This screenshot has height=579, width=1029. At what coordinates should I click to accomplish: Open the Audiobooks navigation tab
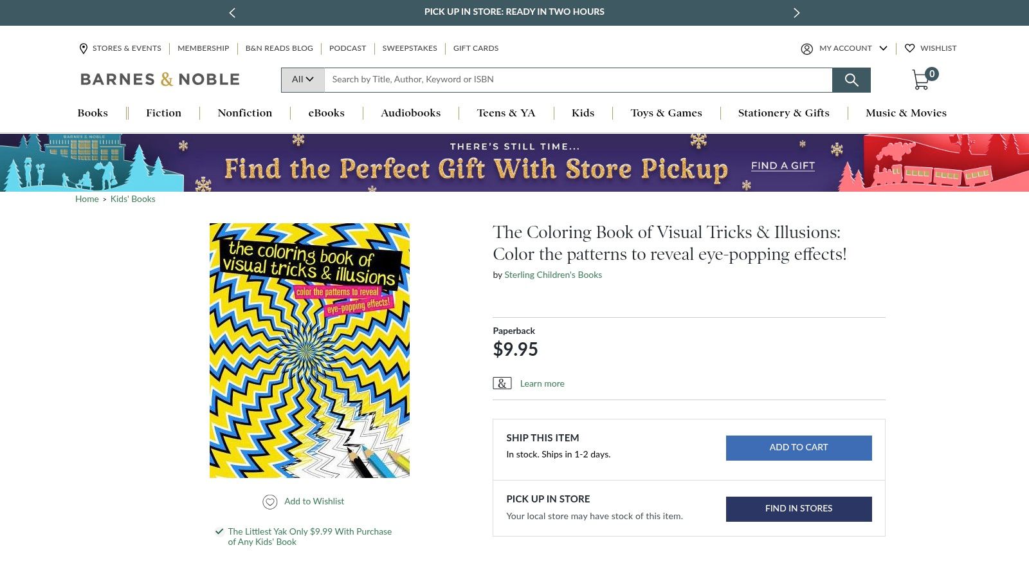pyautogui.click(x=410, y=113)
